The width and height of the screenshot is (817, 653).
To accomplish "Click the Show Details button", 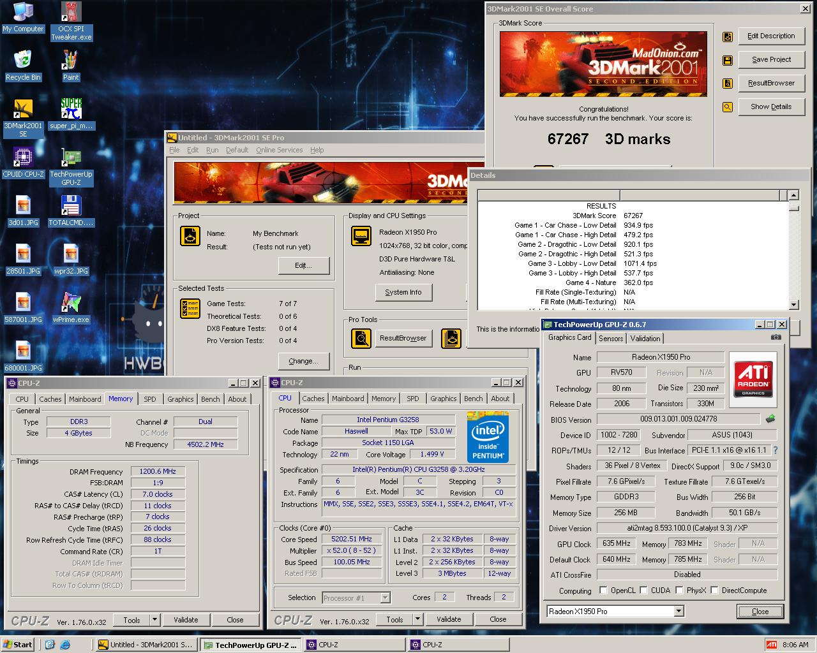I will (771, 107).
